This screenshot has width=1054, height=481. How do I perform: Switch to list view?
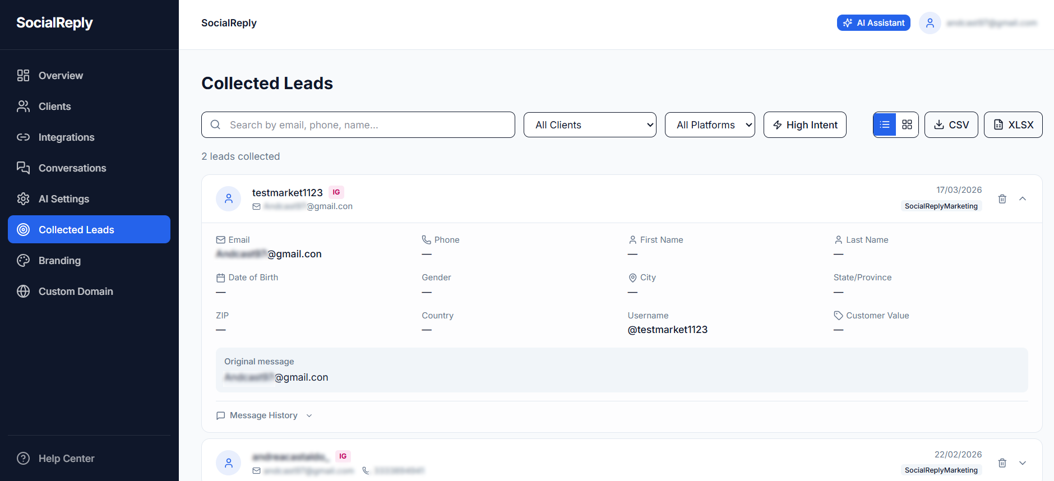[885, 125]
